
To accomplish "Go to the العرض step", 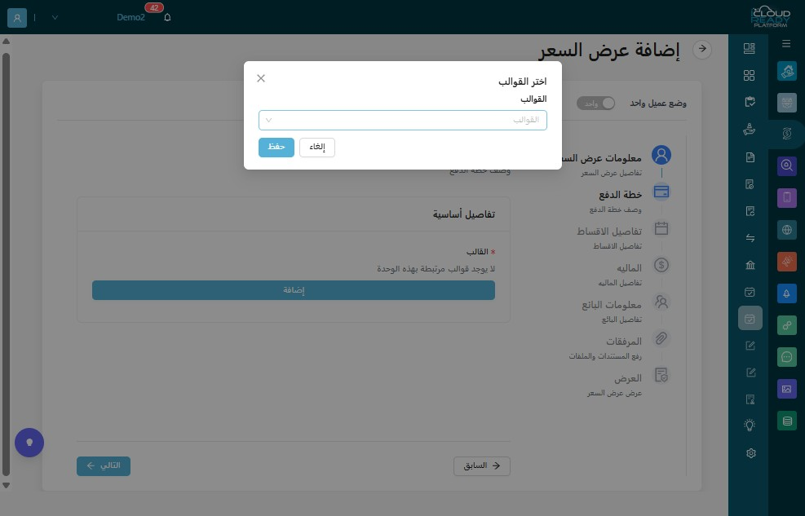I will click(x=628, y=378).
